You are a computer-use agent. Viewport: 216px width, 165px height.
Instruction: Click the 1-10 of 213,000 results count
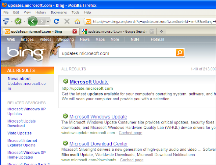(x=203, y=69)
